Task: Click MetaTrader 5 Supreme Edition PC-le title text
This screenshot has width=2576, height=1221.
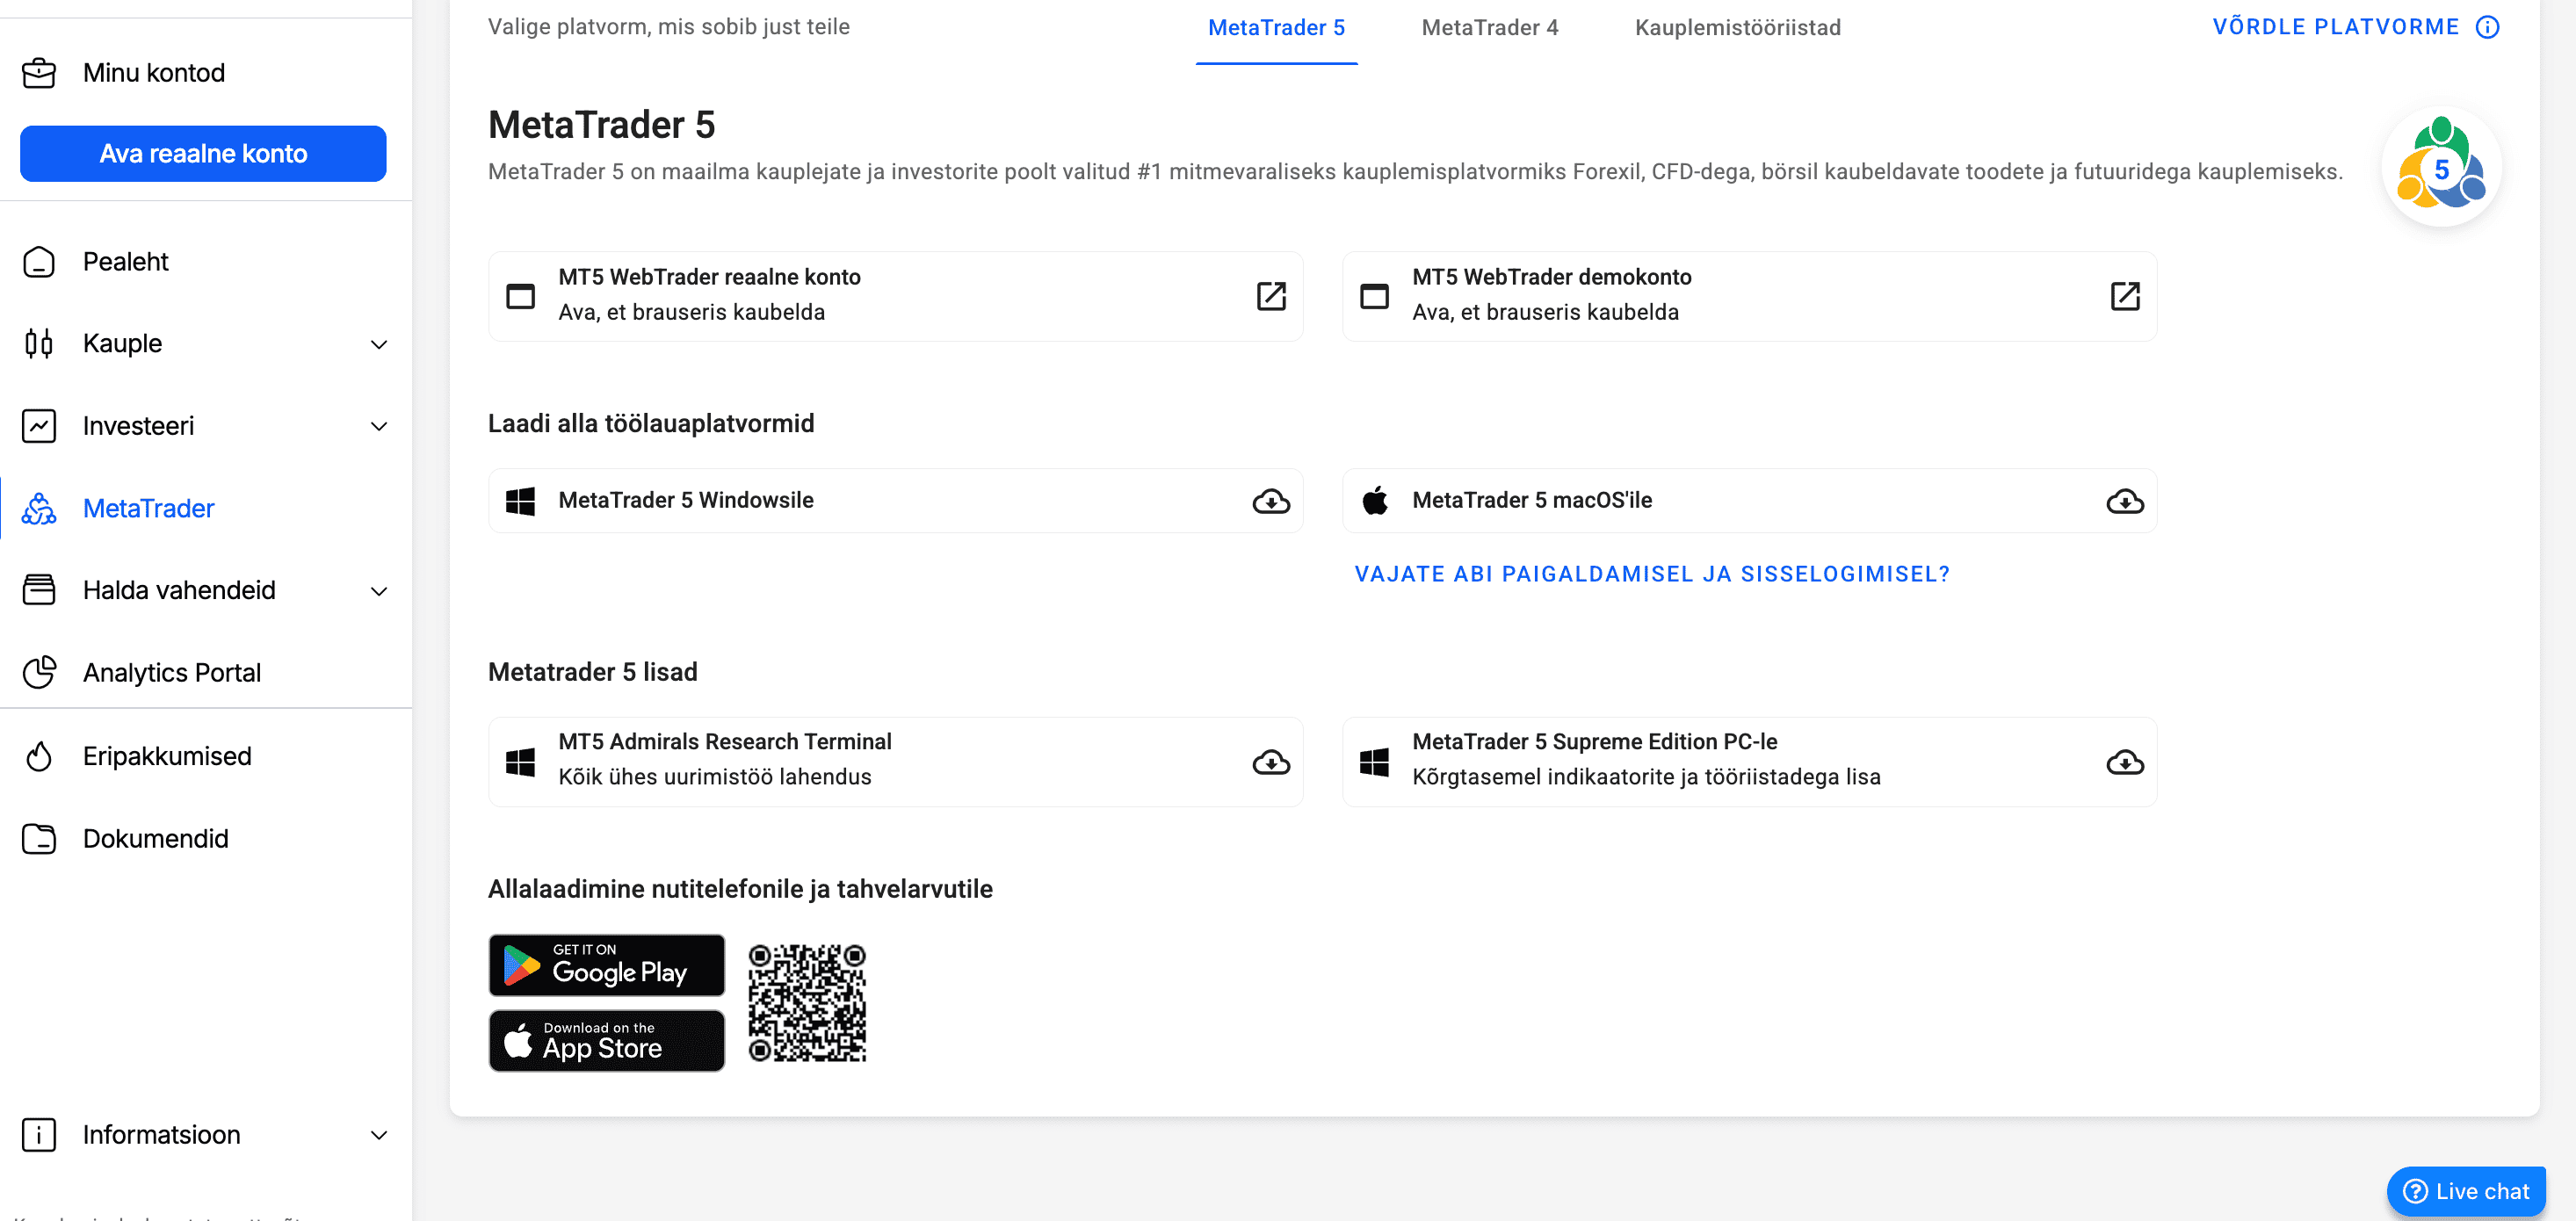Action: point(1595,742)
